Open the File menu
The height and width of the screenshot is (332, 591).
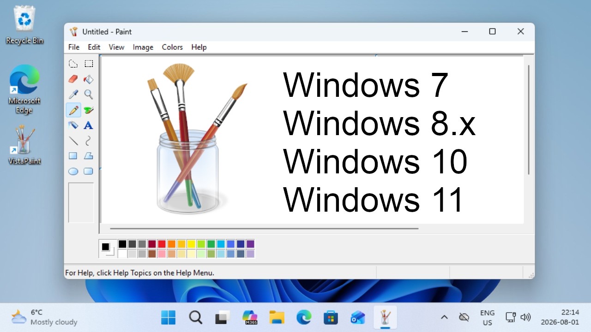(74, 47)
